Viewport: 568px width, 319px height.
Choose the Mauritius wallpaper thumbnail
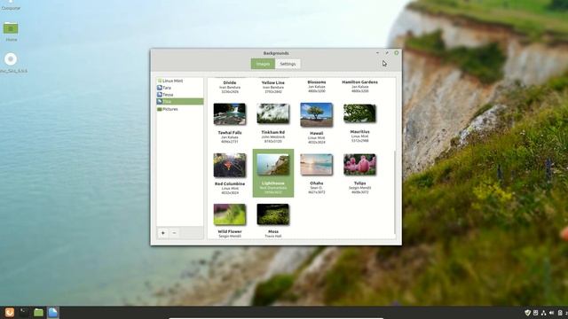pyautogui.click(x=359, y=113)
